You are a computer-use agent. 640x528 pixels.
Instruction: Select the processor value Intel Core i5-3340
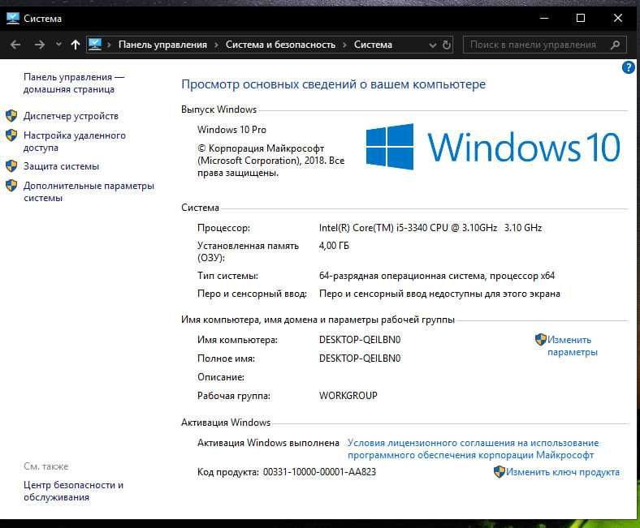click(430, 228)
